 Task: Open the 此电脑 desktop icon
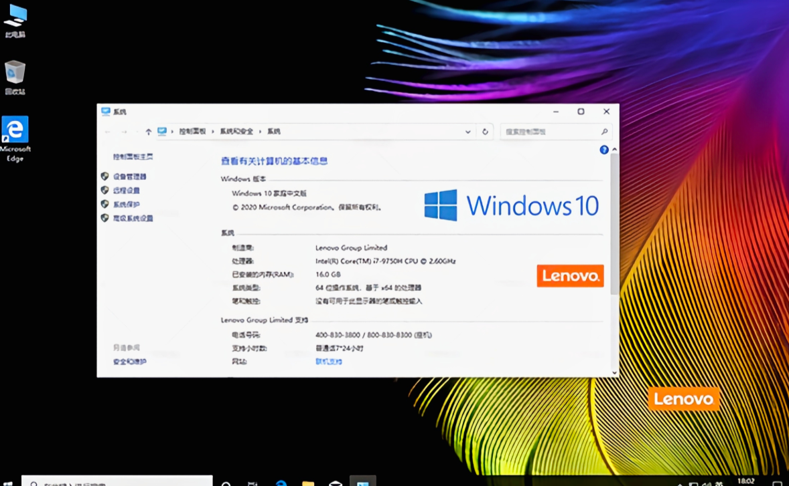(15, 21)
